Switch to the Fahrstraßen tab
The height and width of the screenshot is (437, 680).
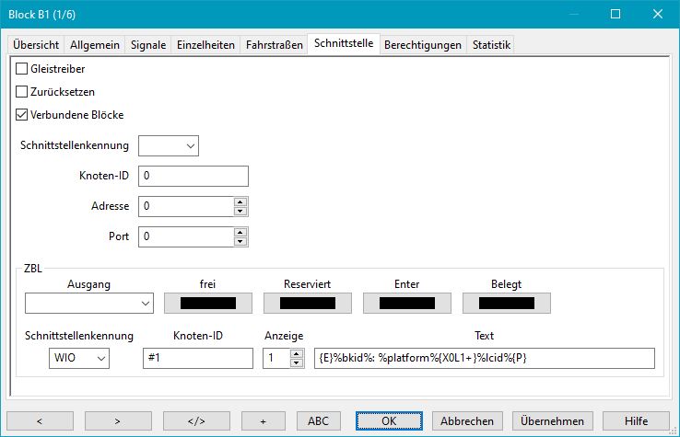(x=275, y=44)
